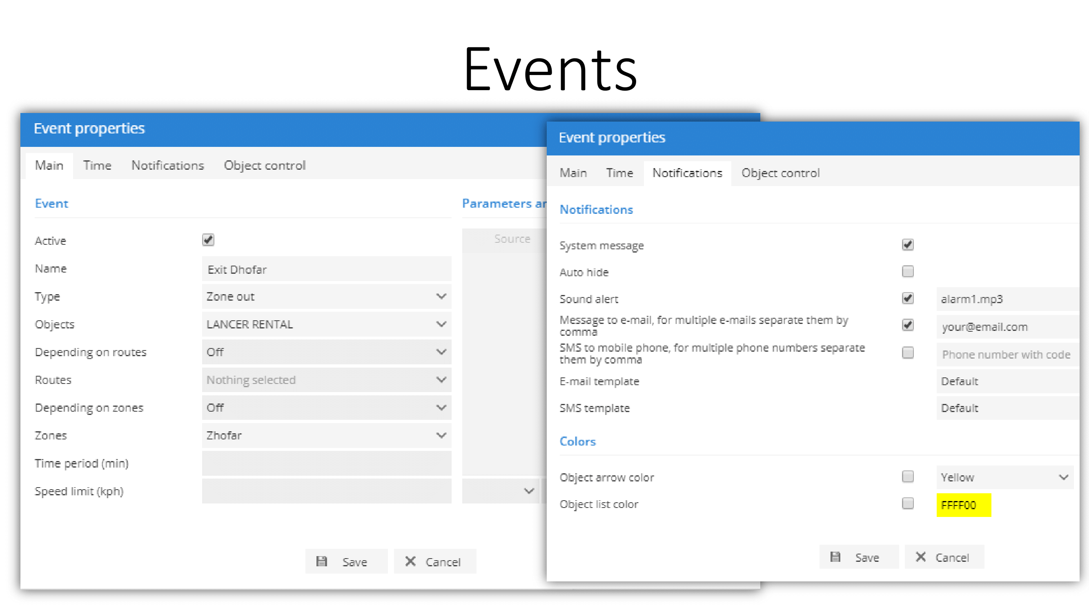Enable SMS to mobile phone checkbox

click(x=908, y=353)
